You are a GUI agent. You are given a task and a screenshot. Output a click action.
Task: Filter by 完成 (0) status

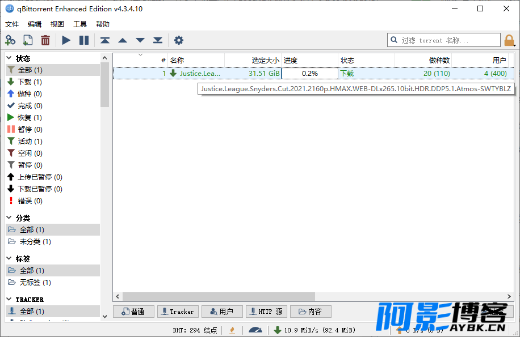[x=53, y=105]
